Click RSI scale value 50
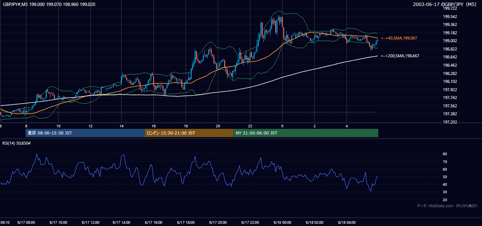The width and height of the screenshot is (482, 226). [445, 177]
